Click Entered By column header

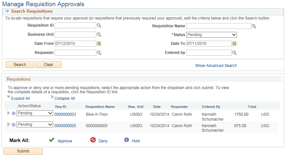click(211, 107)
